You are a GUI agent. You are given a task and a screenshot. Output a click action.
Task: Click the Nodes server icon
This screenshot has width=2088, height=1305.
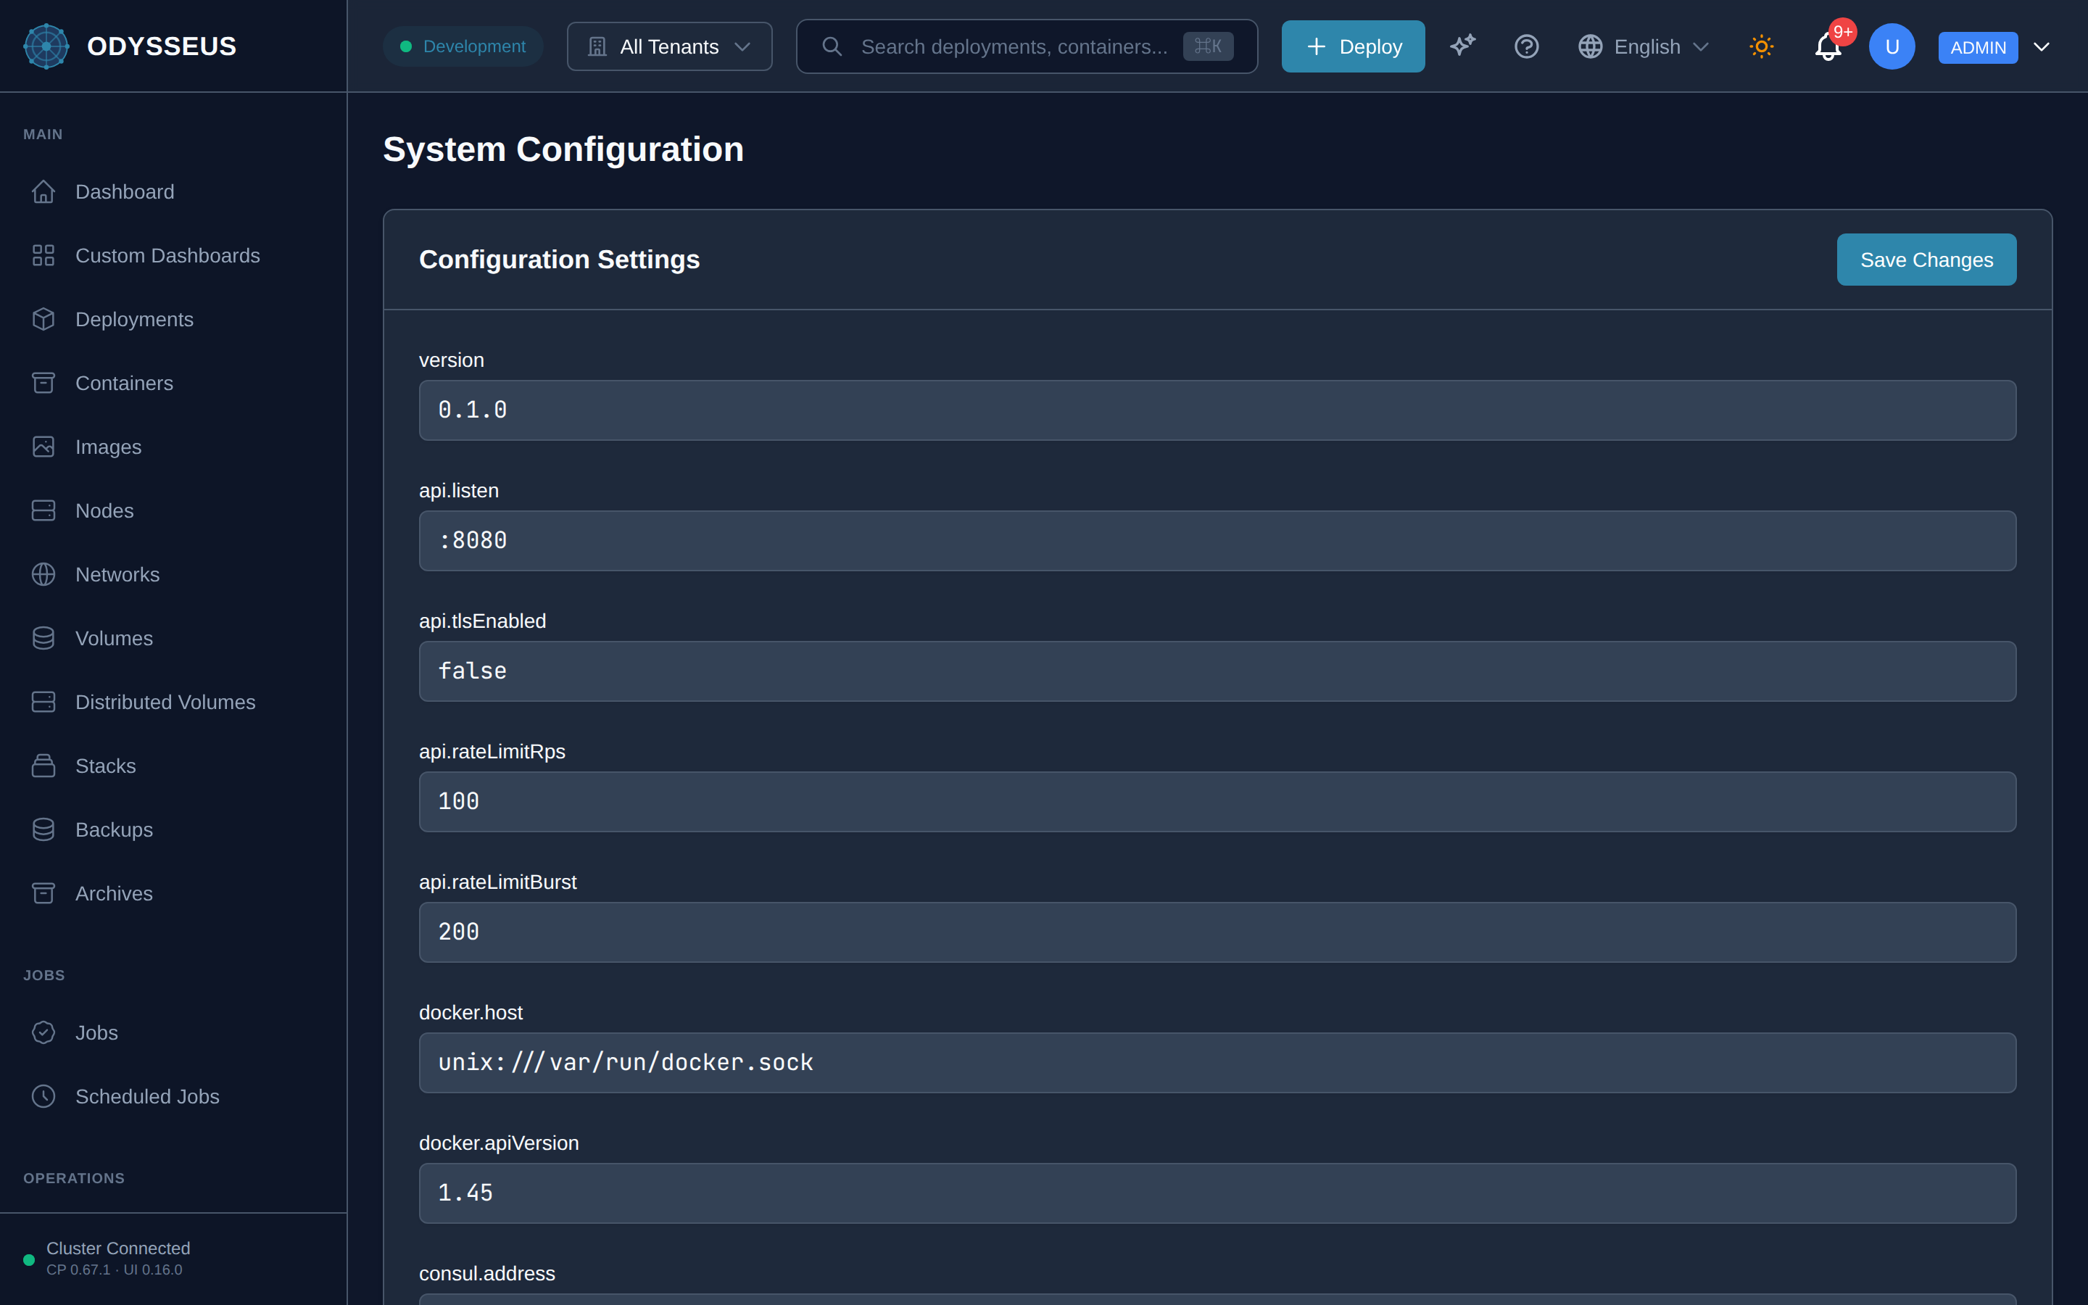click(43, 511)
